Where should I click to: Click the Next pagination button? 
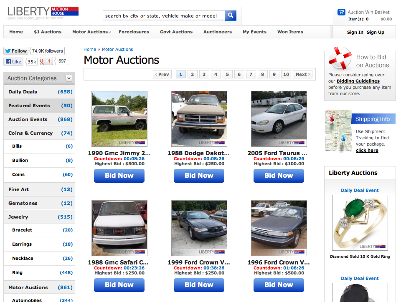(x=302, y=74)
